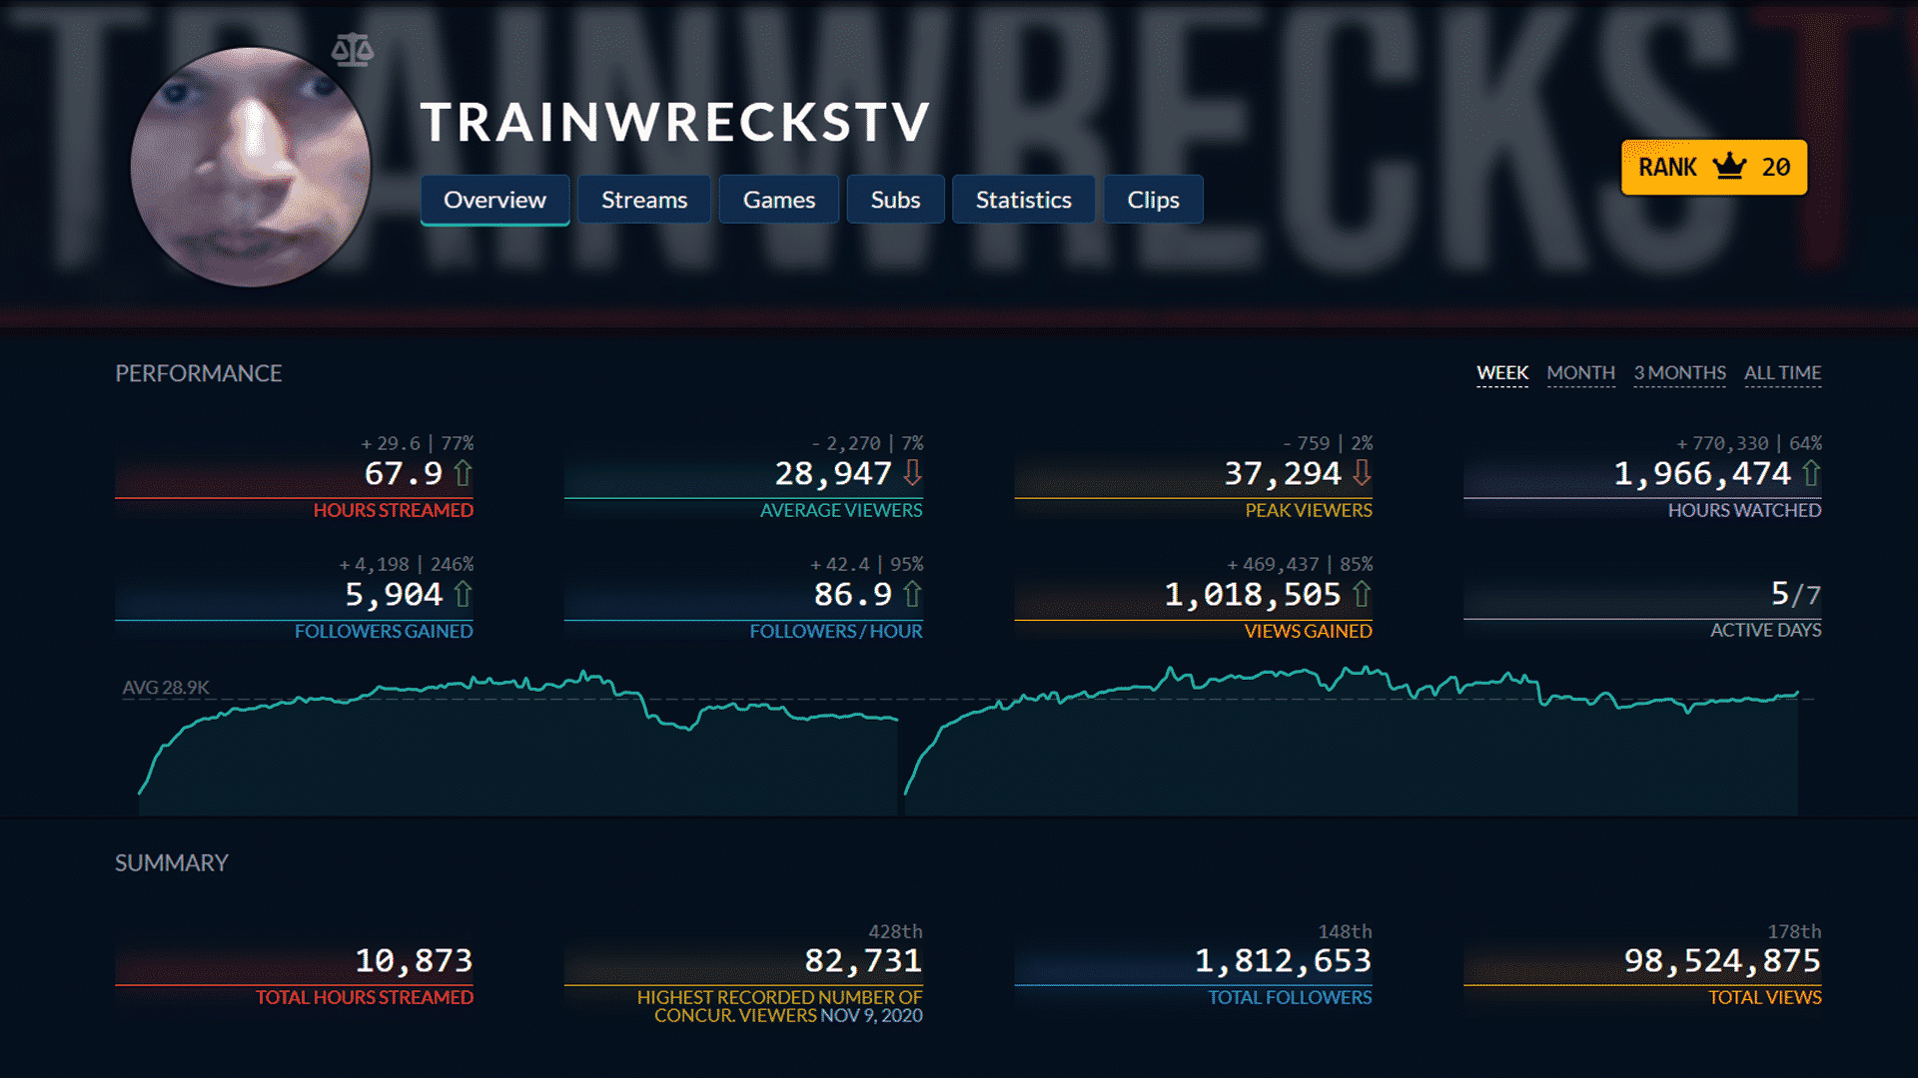1918x1078 pixels.
Task: Switch to the Clips tab
Action: click(1153, 200)
